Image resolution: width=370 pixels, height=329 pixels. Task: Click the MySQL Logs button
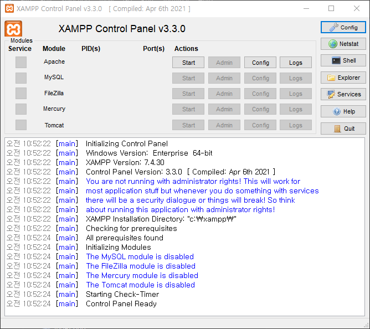[296, 78]
